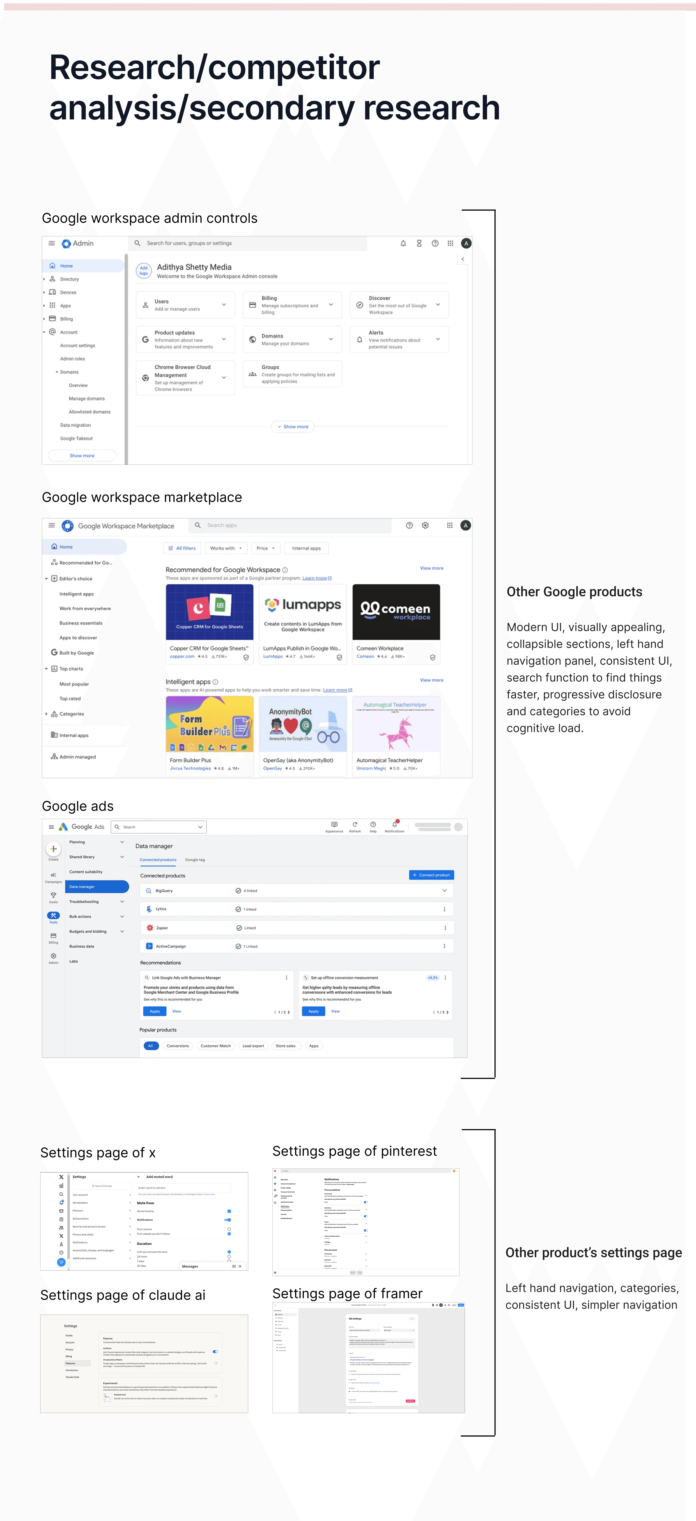Click the Create plus button in Google Ads
The image size is (696, 1521).
tap(53, 849)
